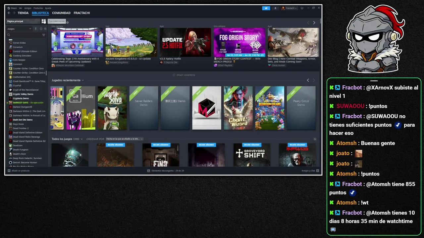Open the announcements megaphone button
The image size is (424, 238).
pos(266,8)
